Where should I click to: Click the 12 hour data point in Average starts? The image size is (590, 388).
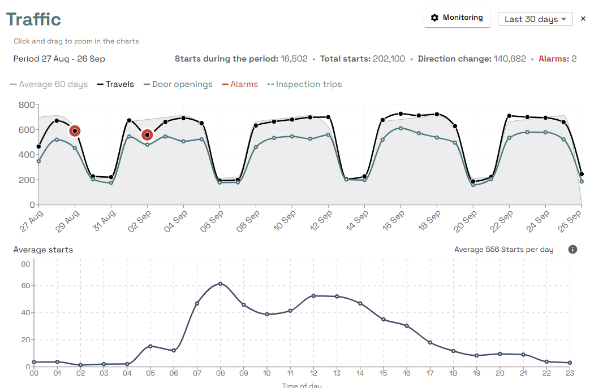314,296
